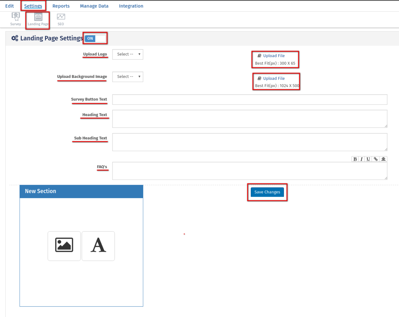The image size is (399, 317).
Task: Click the insert link icon
Action: pyautogui.click(x=376, y=159)
